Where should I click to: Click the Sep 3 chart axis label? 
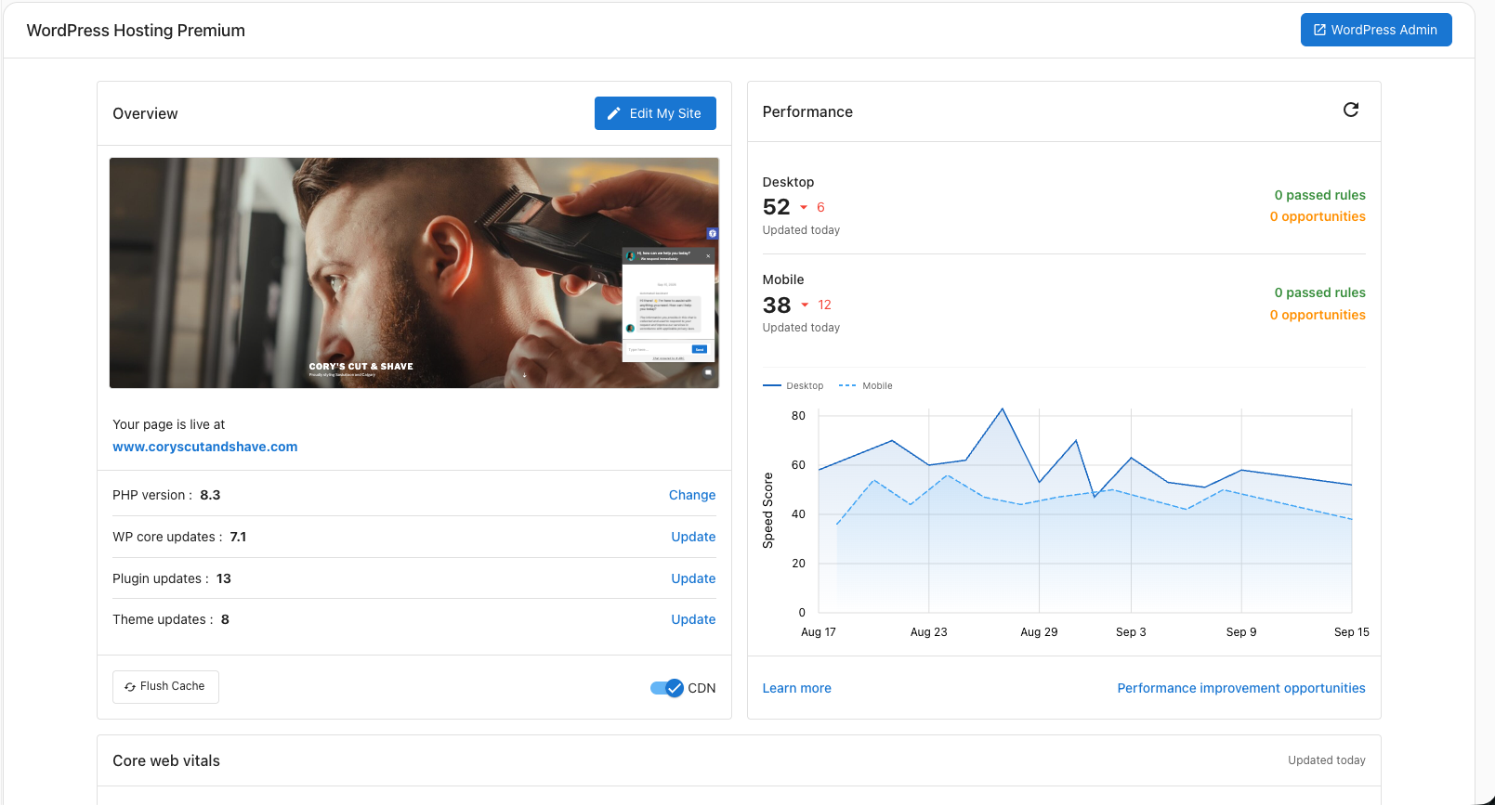click(1131, 631)
